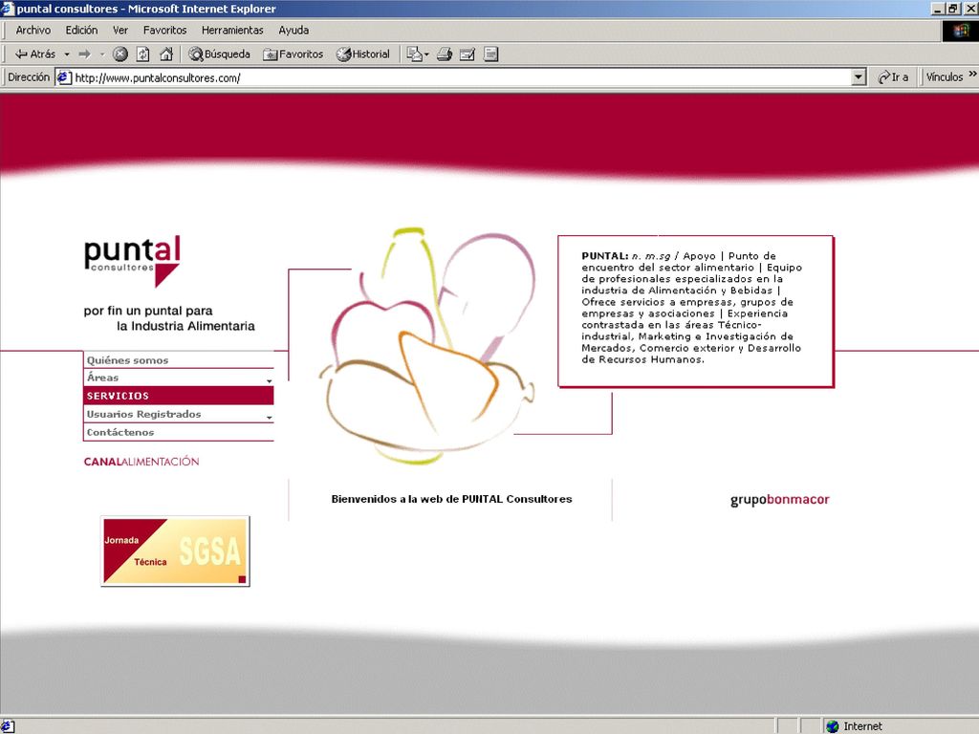Screen dimensions: 979x734
Task: Open the Favoritos menu in menu bar
Action: 164,30
